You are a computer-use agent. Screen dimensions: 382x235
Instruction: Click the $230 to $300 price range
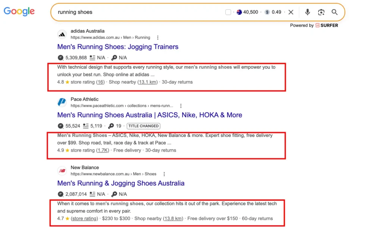point(116,219)
